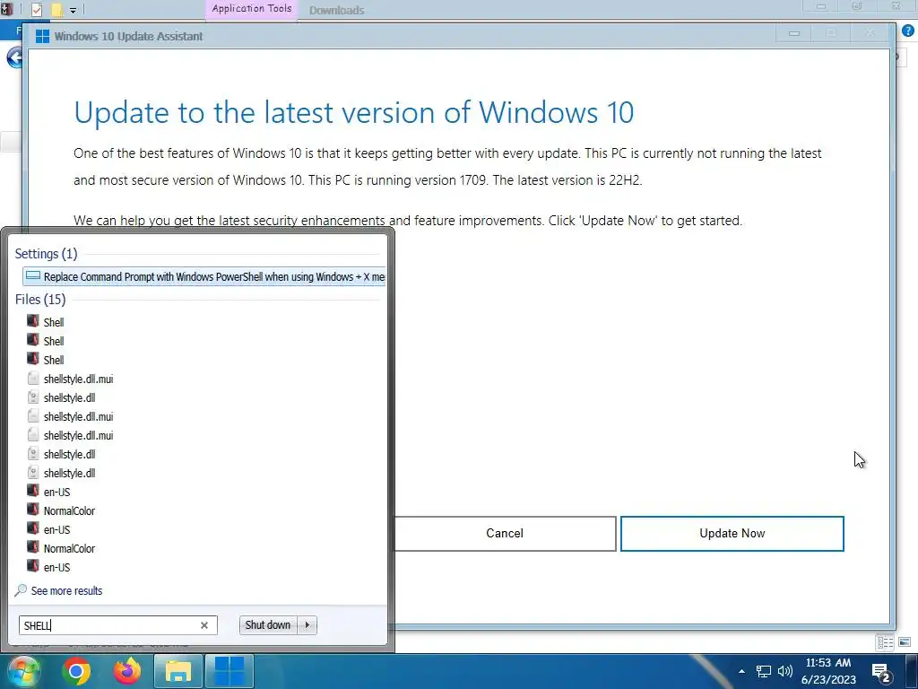Clear the SHELL search text

(204, 625)
